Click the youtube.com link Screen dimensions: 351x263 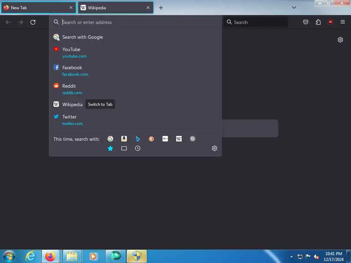pos(74,56)
